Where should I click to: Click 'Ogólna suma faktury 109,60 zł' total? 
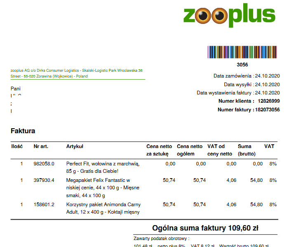point(205,228)
